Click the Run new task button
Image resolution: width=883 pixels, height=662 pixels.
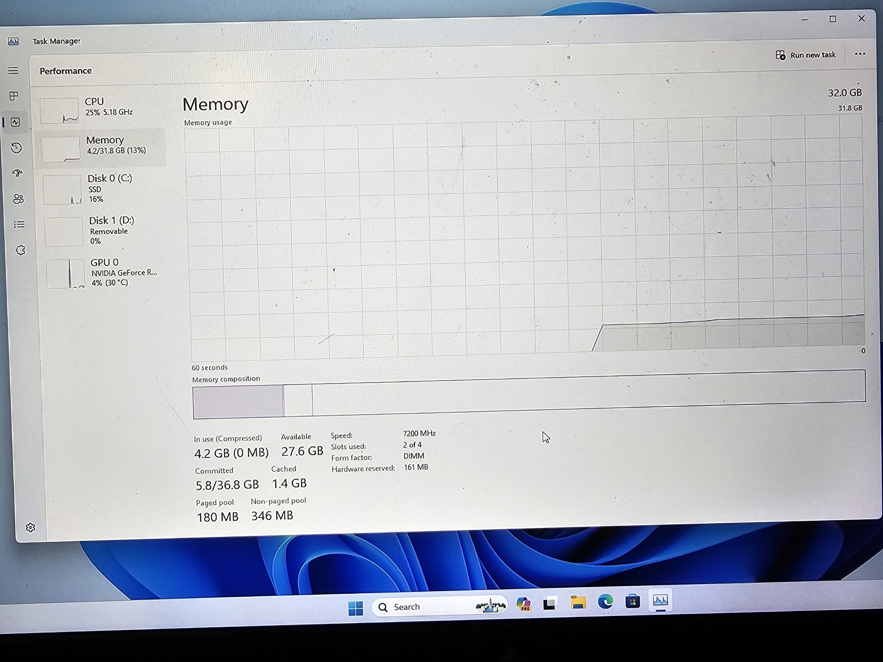click(x=805, y=55)
